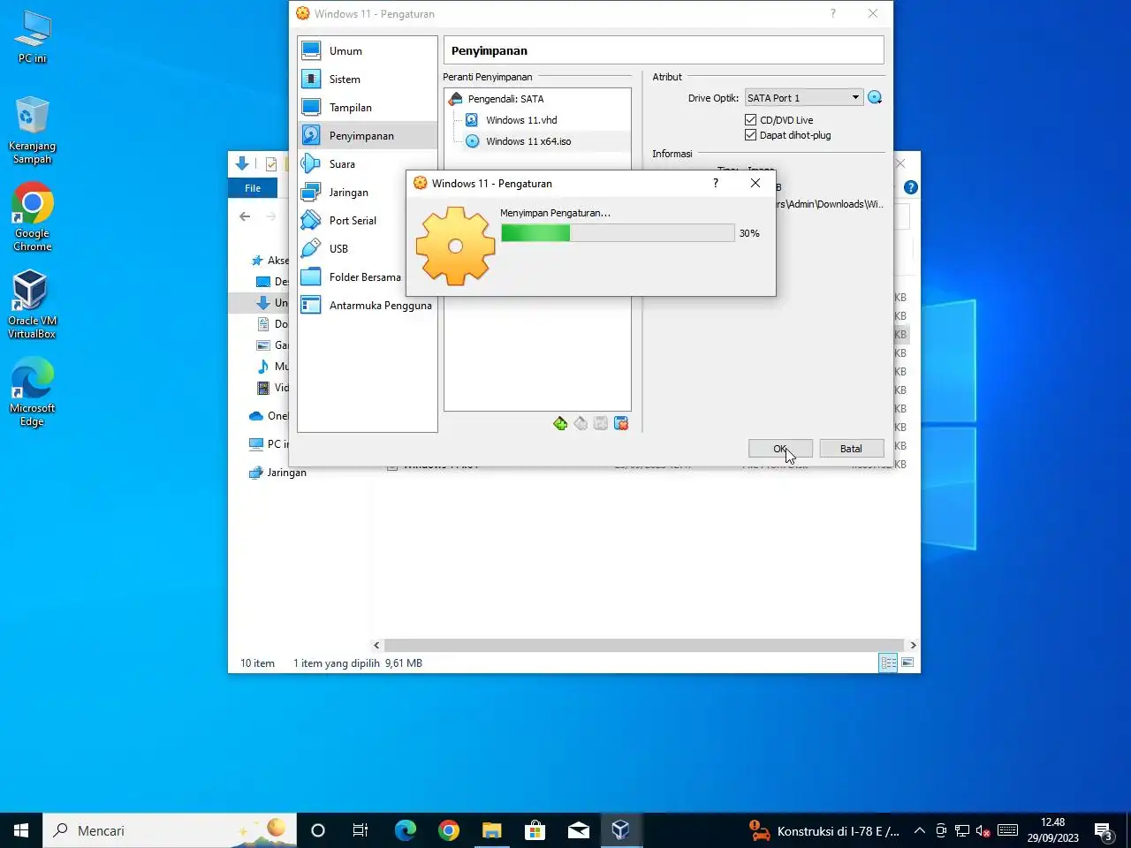
Task: Open the File tab in Explorer
Action: point(253,188)
